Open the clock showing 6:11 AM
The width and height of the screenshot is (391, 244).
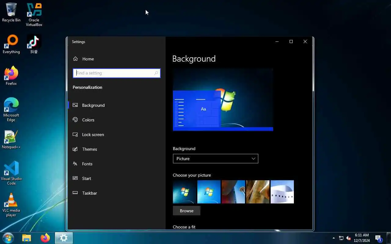362,238
